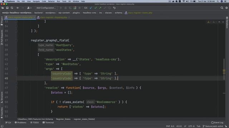Click the Stop square icon
This screenshot has width=229, height=128.
(x=79, y=8)
